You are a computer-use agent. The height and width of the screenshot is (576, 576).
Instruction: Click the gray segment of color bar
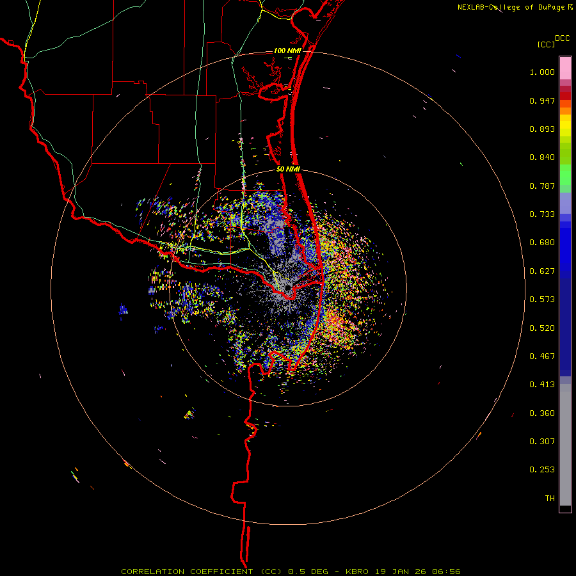(x=565, y=445)
